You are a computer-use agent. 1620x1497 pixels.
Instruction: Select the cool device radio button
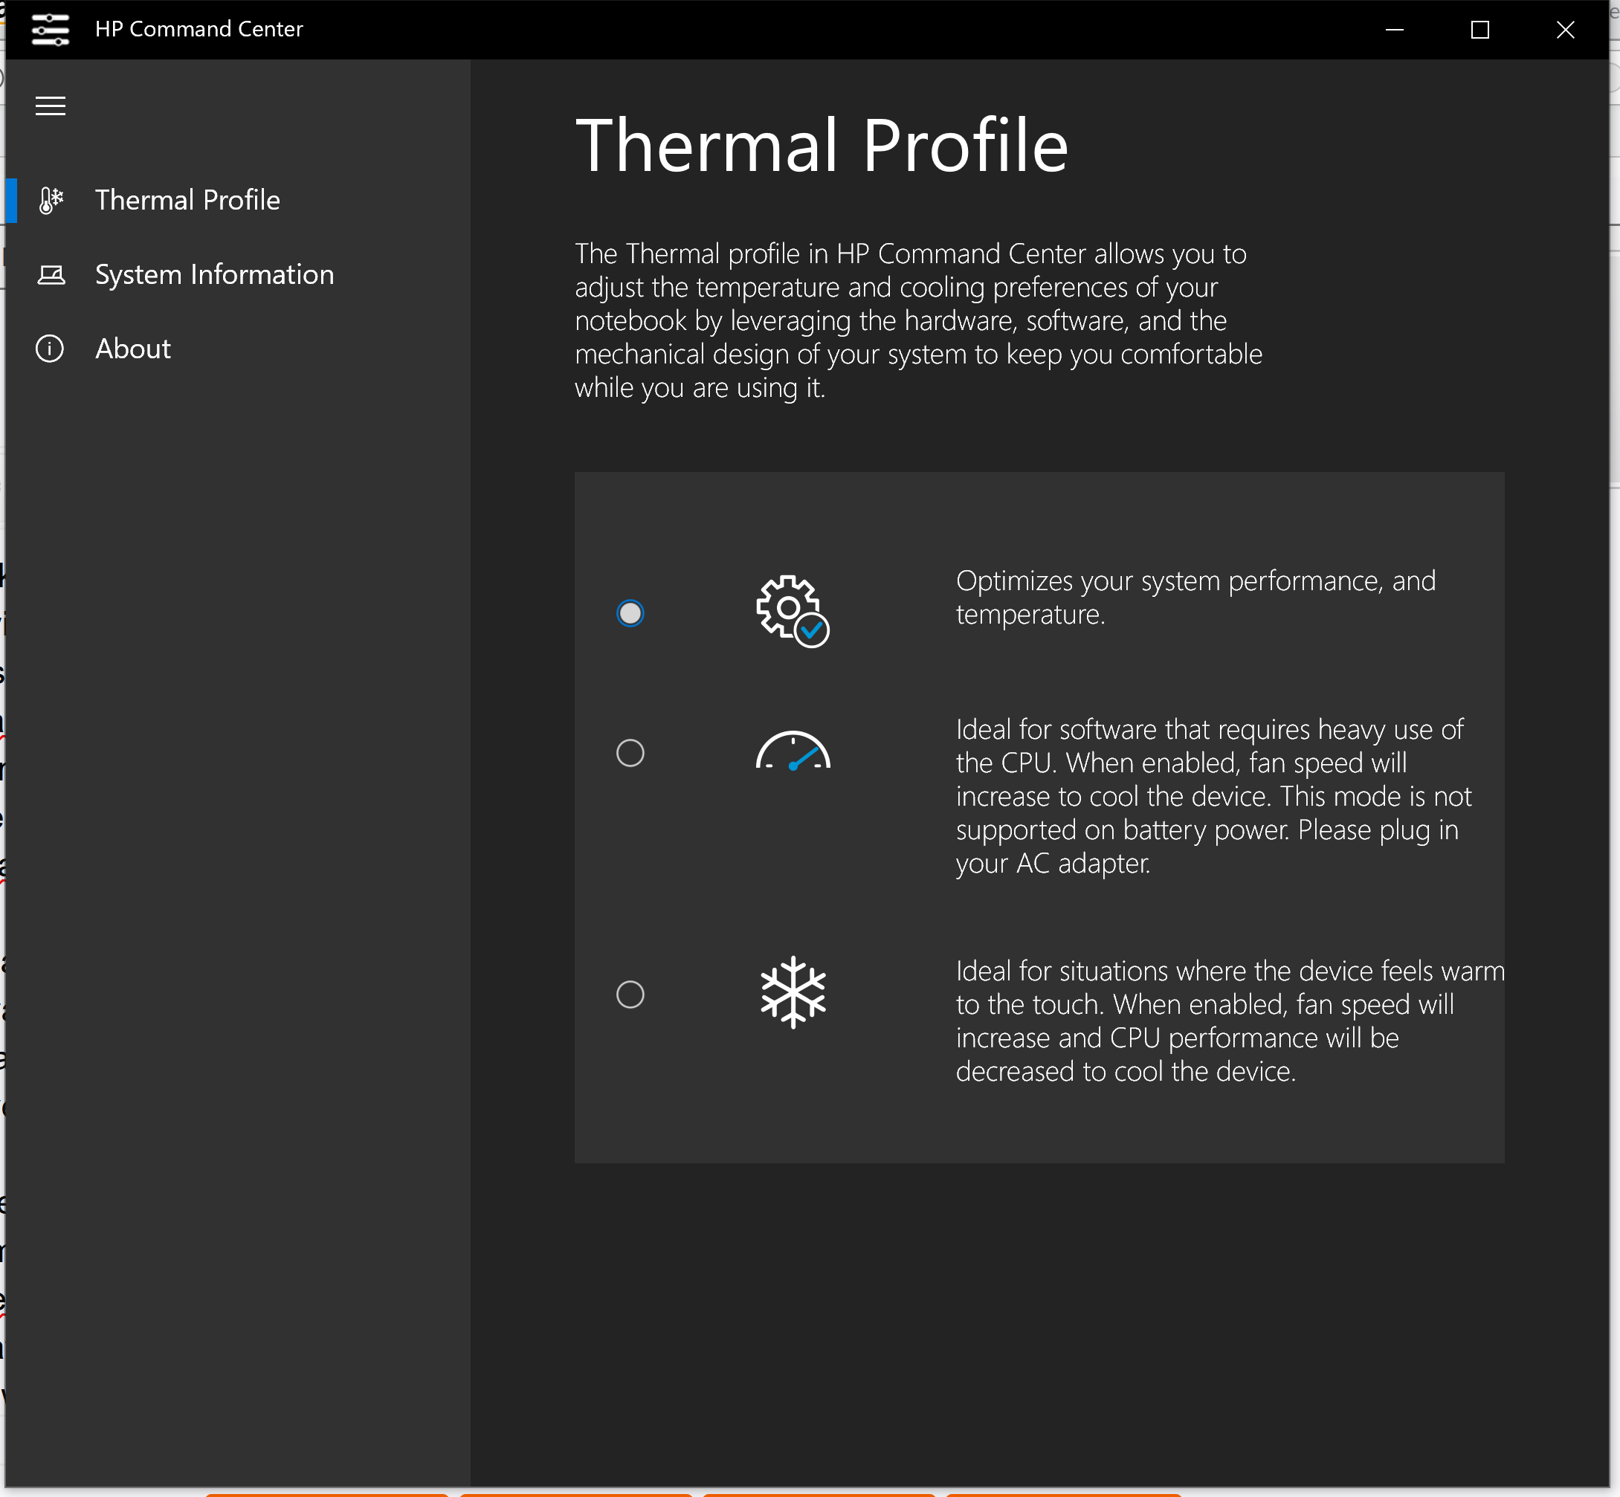[x=630, y=995]
